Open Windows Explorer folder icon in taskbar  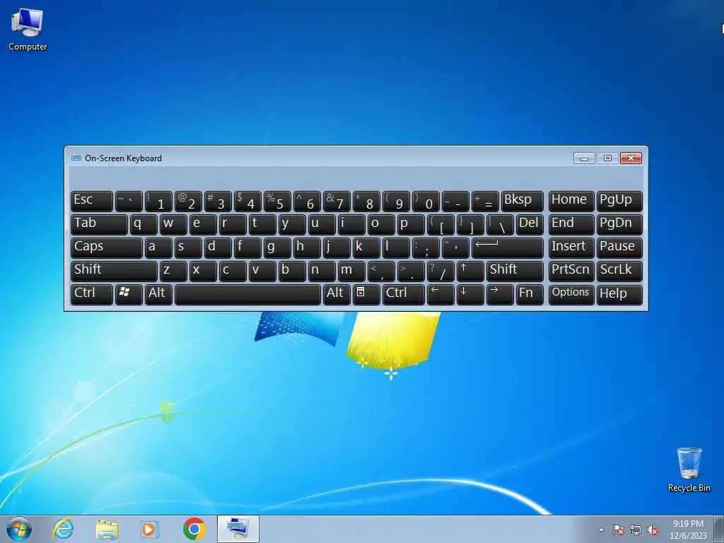(107, 529)
